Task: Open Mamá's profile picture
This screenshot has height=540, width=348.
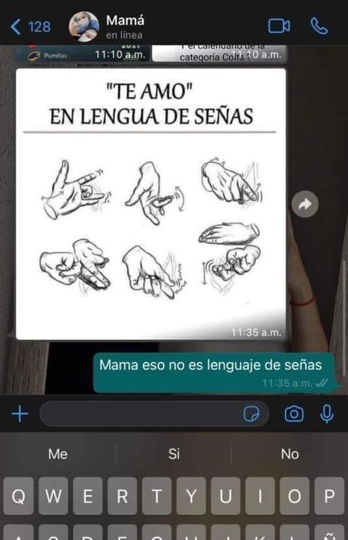Action: point(83,26)
